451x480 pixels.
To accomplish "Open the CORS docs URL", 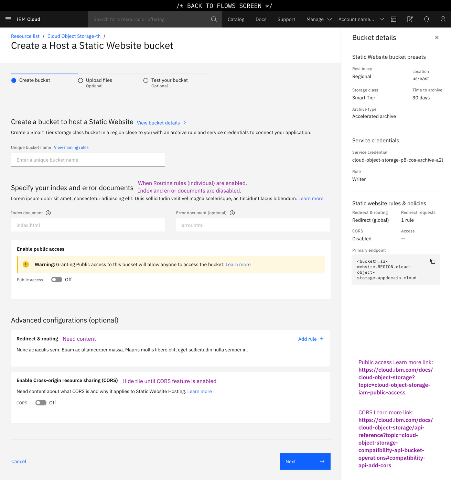I will pos(396,443).
